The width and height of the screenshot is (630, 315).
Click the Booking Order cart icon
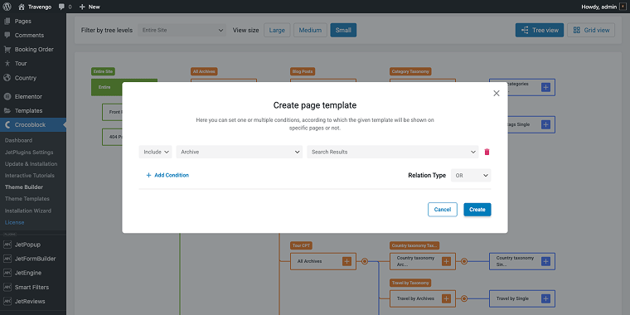point(7,50)
